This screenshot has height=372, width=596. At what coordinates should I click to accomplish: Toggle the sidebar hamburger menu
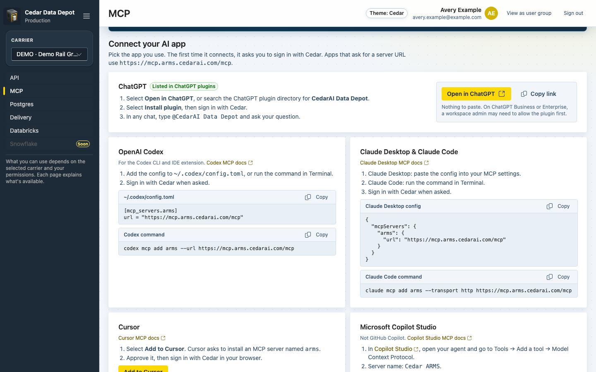tap(87, 16)
